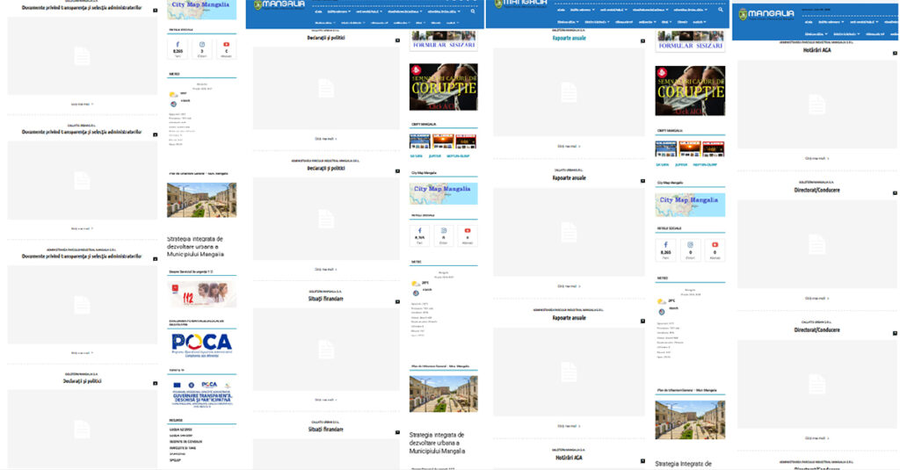This screenshot has height=470, width=900.
Task: Open Rapoarte anuale under Administrarea Parcului Industrial
Action: click(x=569, y=318)
